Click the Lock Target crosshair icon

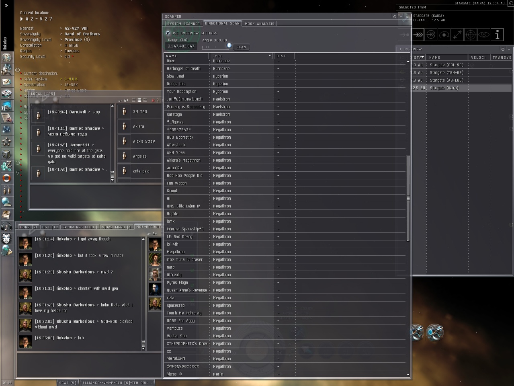click(471, 35)
